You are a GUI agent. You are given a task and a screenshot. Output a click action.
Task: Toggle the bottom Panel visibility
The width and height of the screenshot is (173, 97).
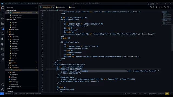(151, 4)
